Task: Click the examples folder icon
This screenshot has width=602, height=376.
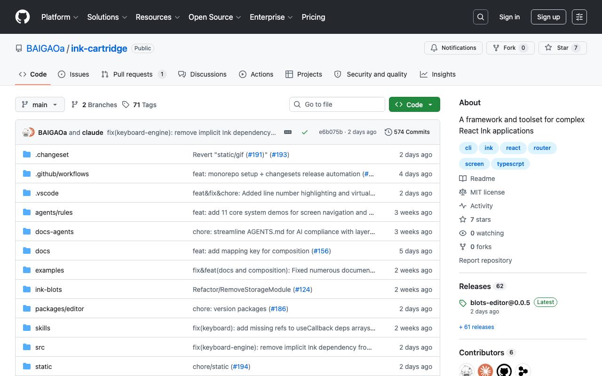Action: 27,270
